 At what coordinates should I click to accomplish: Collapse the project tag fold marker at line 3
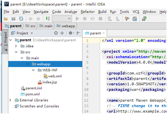[100, 51]
